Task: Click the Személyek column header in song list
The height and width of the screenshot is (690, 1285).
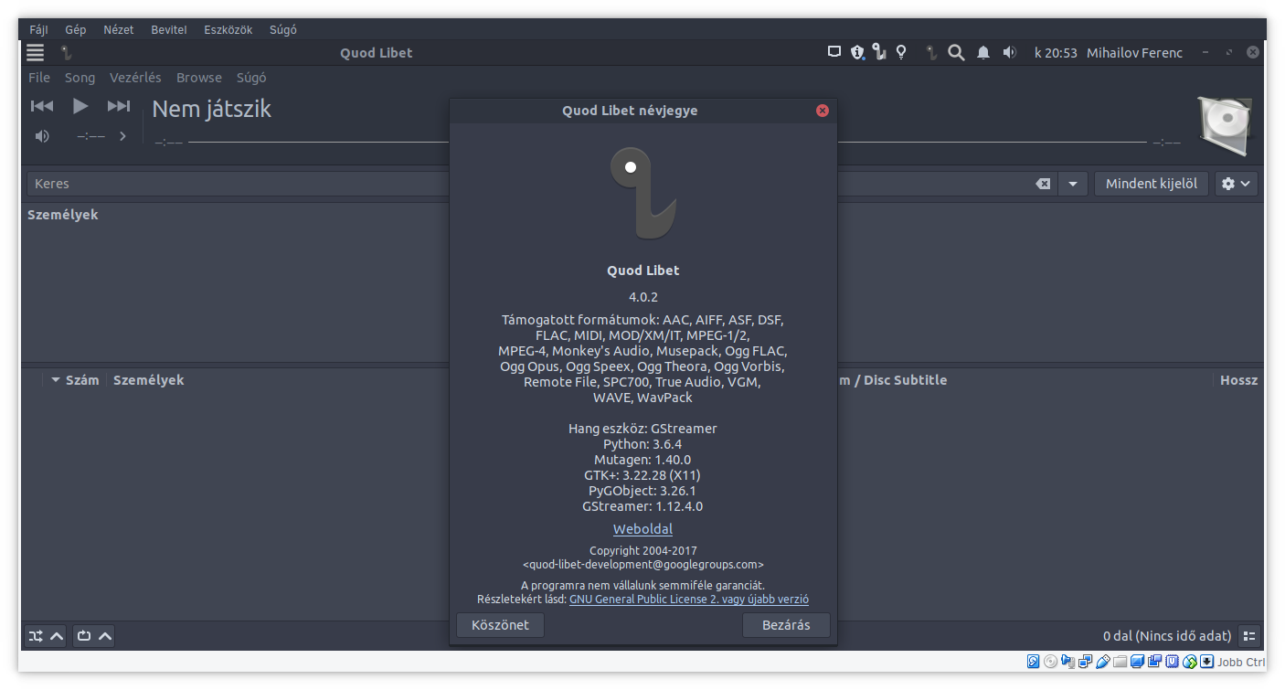Action: (149, 380)
